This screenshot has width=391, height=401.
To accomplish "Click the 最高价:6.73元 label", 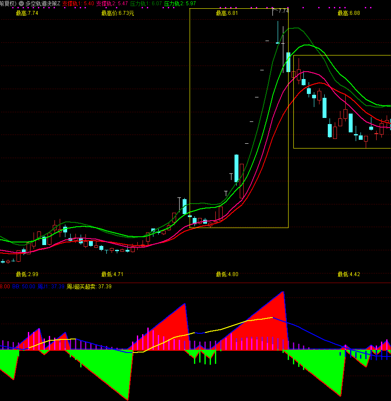I will [x=118, y=13].
